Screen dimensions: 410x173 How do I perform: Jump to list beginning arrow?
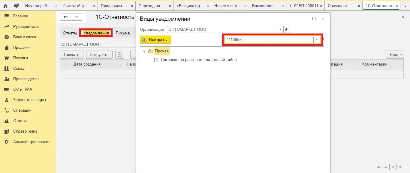(379, 167)
